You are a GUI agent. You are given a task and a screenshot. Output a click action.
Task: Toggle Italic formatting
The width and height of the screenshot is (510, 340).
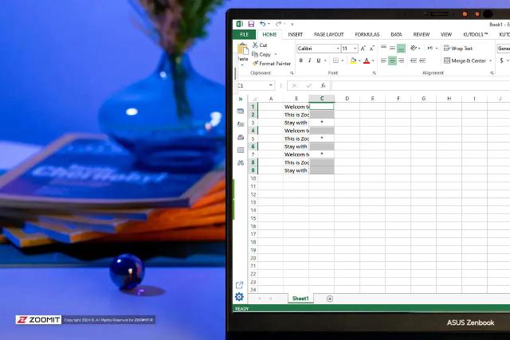310,61
